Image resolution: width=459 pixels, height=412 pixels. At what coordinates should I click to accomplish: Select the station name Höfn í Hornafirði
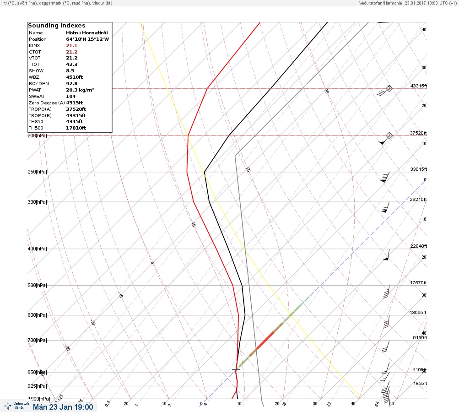point(87,33)
